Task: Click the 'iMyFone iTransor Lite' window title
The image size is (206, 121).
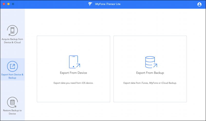Action: click(108, 4)
